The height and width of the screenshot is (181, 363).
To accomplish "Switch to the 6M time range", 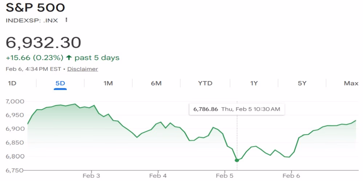I will [156, 83].
